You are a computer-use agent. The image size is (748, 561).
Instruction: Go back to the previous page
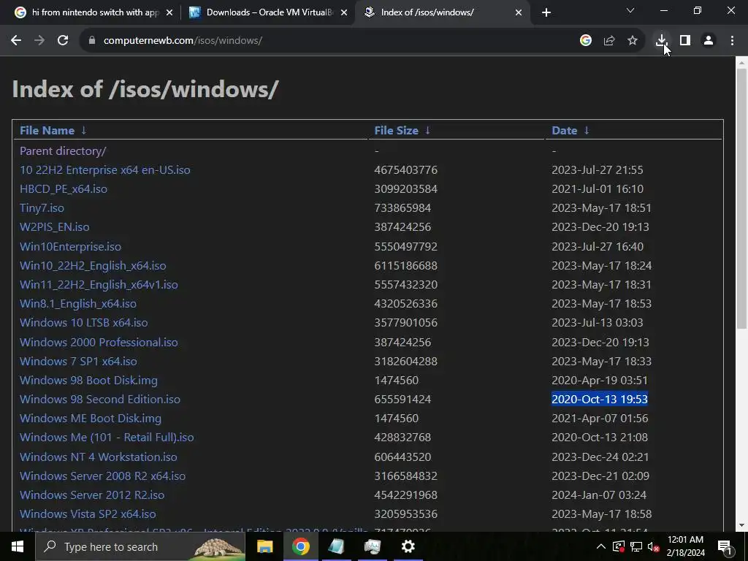point(16,41)
